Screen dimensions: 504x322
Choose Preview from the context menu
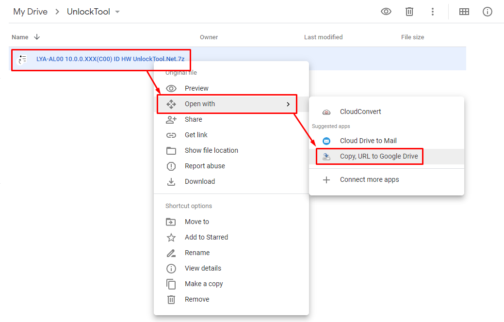pos(231,88)
